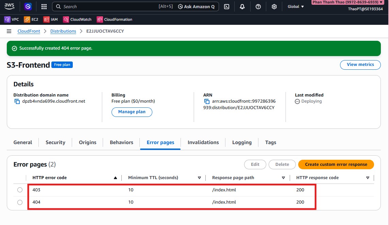
Task: Switch to the Behaviors tab
Action: (x=121, y=142)
